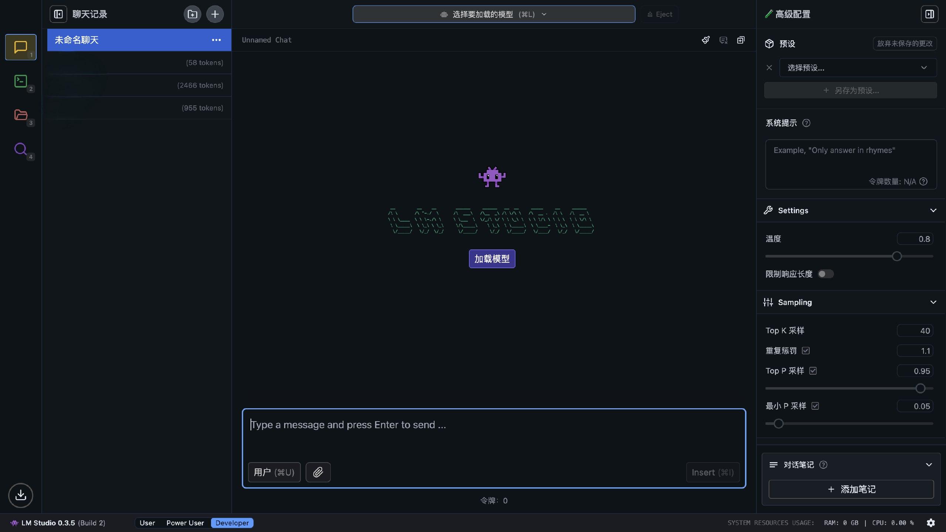
Task: Uncheck the 最小 P 采样 checkbox
Action: 815,406
